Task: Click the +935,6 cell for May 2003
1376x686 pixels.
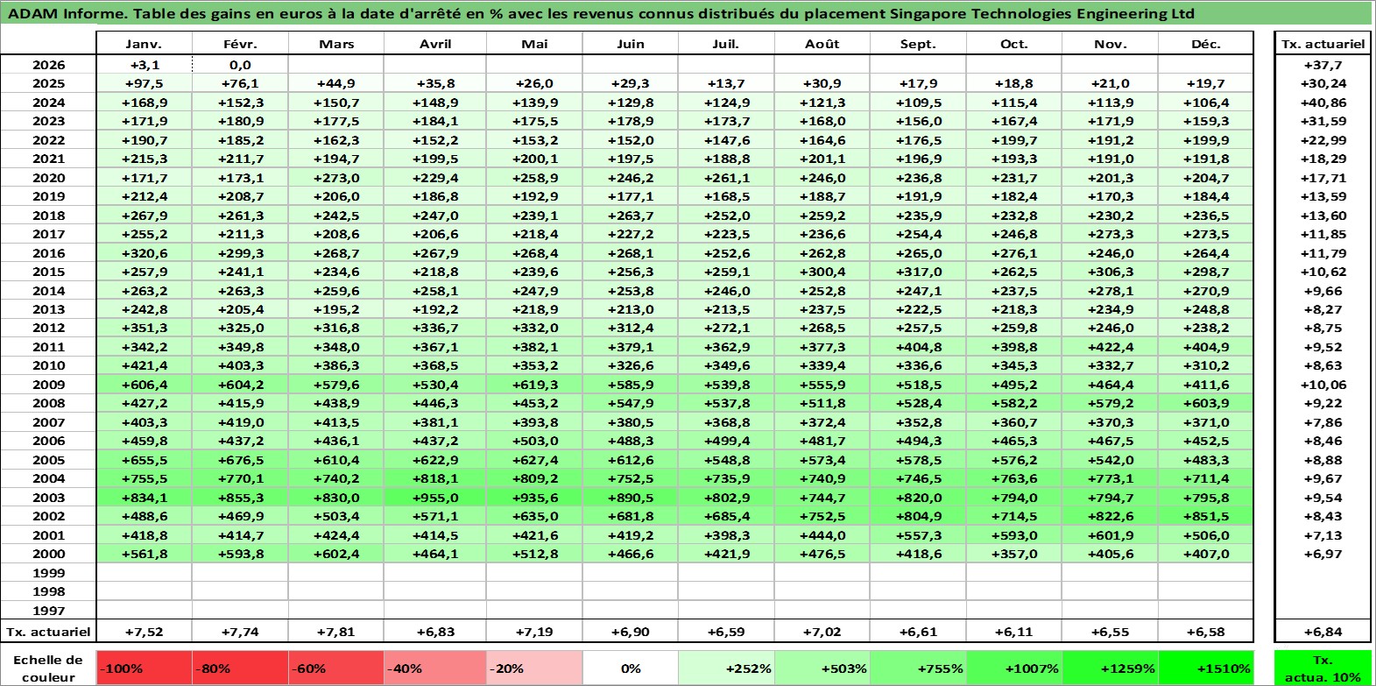Action: (534, 498)
